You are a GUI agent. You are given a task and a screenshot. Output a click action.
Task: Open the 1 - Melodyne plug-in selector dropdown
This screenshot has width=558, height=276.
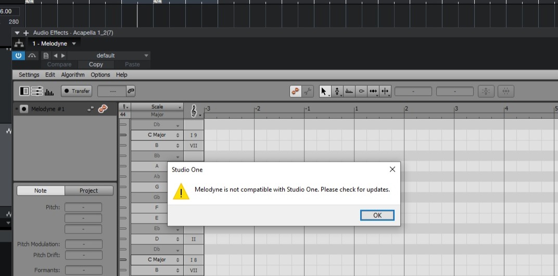[x=74, y=44]
